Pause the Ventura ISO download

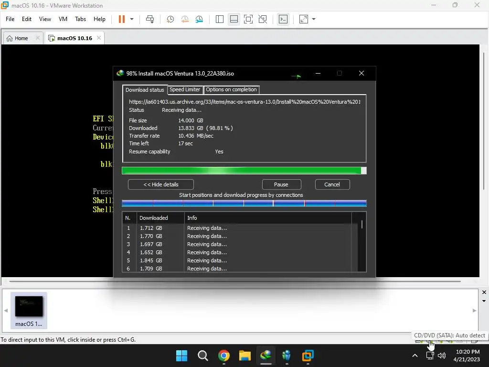click(x=281, y=184)
